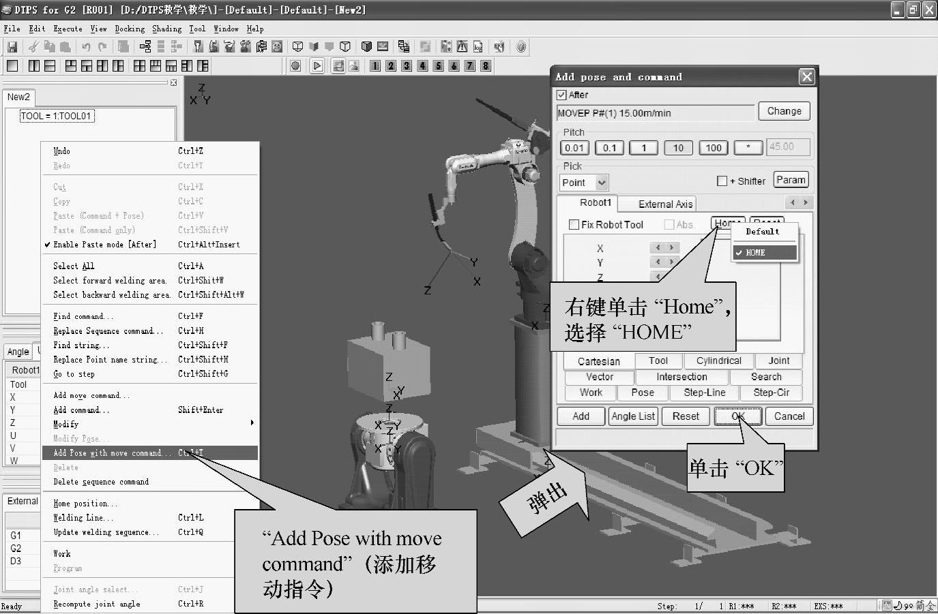Image resolution: width=938 pixels, height=614 pixels.
Task: Toggle the Abs. checkbox
Action: (x=669, y=224)
